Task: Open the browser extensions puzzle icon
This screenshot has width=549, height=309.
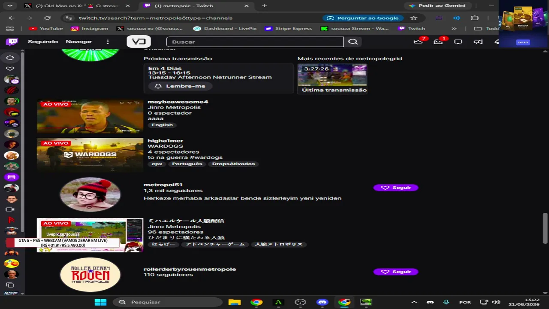Action: tap(475, 18)
